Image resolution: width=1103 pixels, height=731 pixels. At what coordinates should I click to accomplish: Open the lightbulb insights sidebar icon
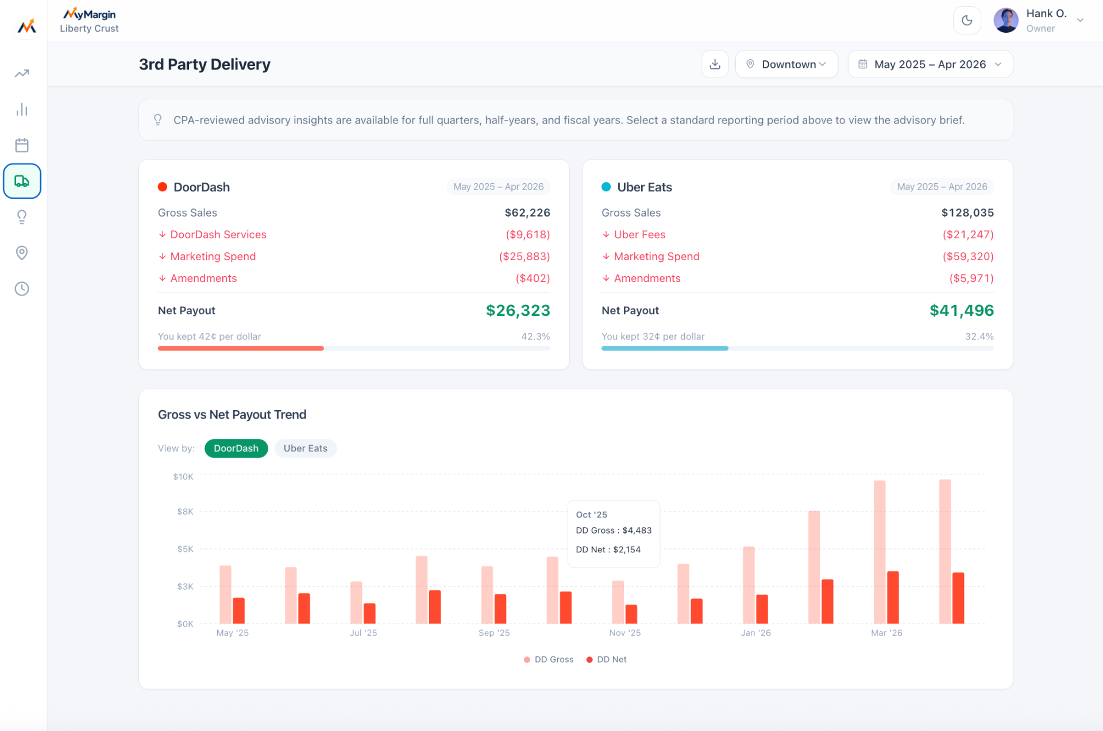(x=22, y=216)
